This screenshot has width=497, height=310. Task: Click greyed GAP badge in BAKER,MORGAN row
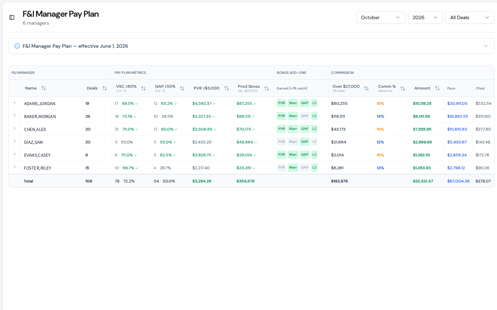tap(305, 116)
